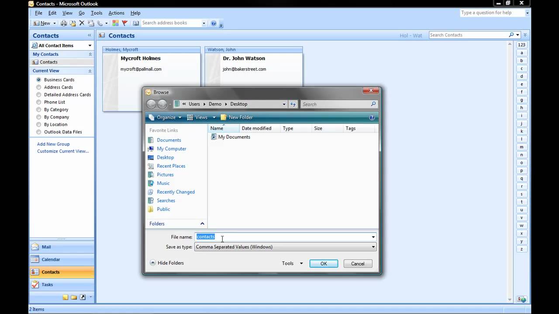Click the Delete X icon in toolbar
This screenshot has width=559, height=314.
click(82, 23)
